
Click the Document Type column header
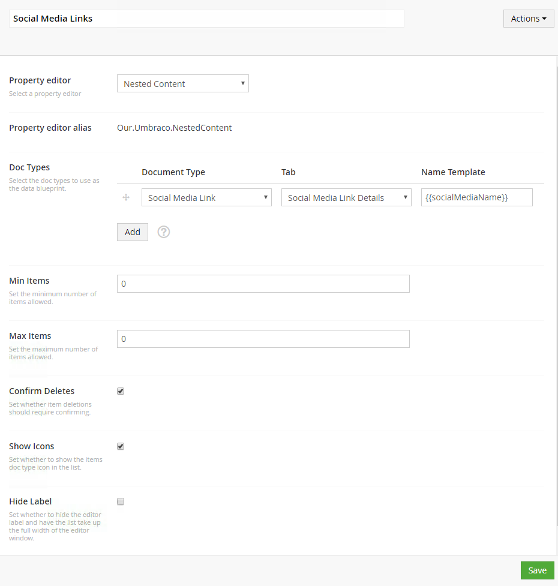(173, 172)
